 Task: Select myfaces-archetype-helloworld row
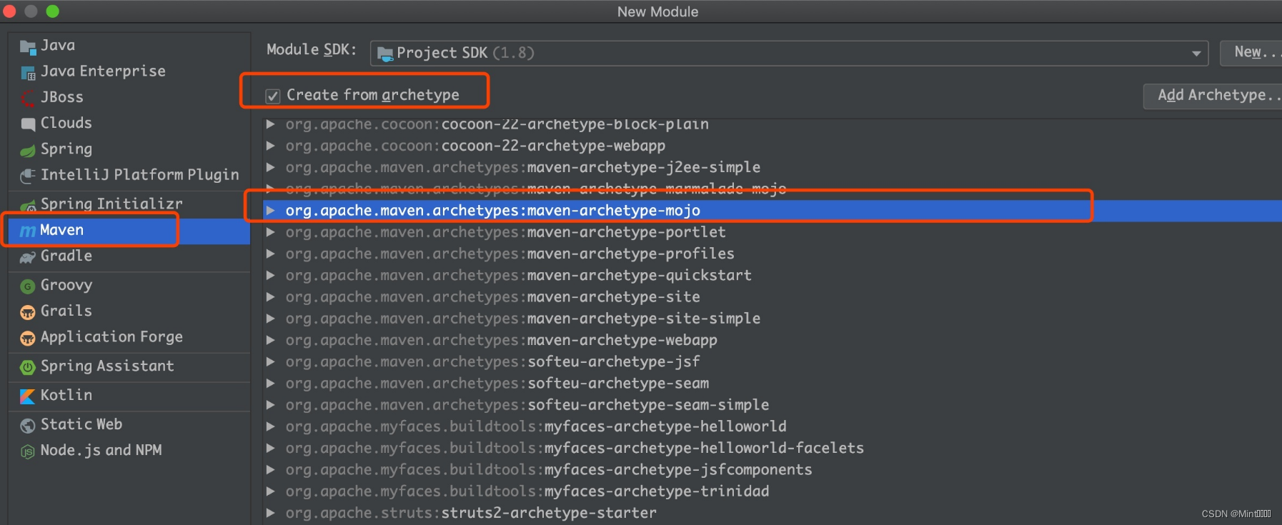point(772,426)
